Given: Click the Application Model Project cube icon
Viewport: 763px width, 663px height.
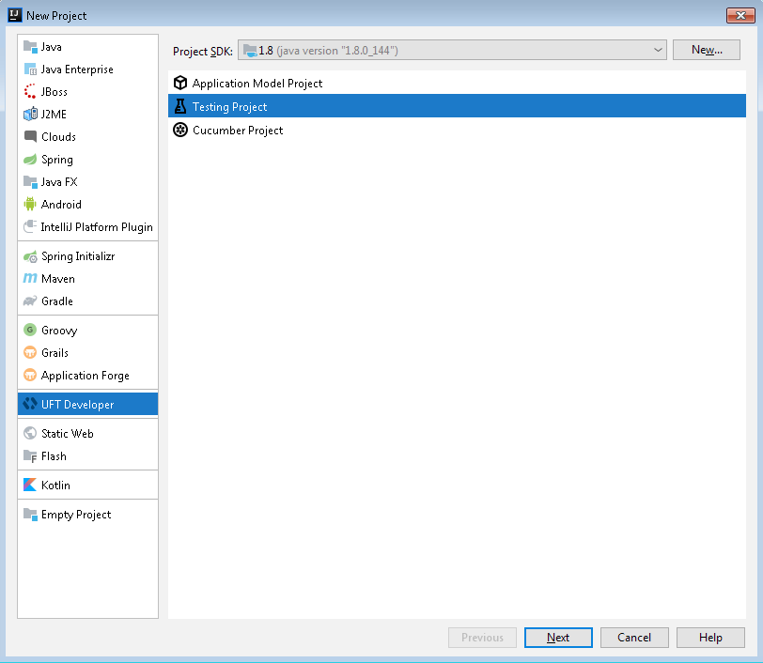Looking at the screenshot, I should click(x=180, y=84).
